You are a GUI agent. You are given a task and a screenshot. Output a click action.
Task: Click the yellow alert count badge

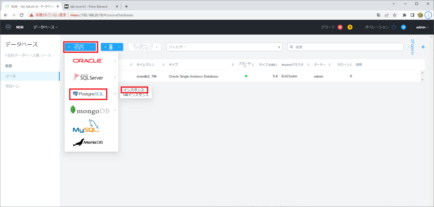tap(350, 27)
